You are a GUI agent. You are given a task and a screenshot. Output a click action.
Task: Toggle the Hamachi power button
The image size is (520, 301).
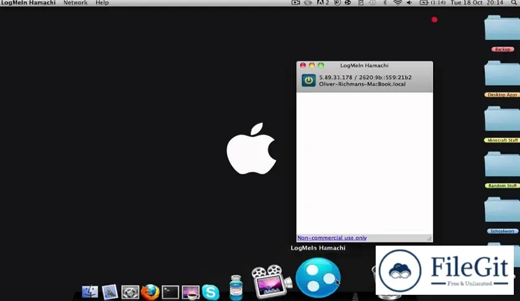pos(309,81)
